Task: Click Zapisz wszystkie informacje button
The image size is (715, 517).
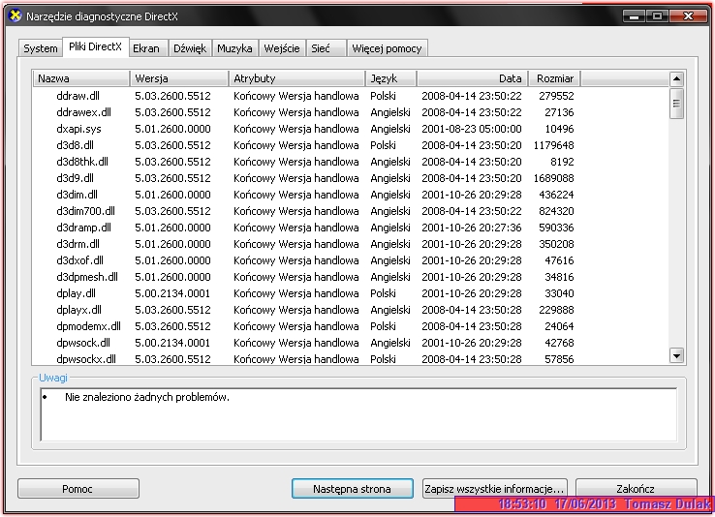Action: [495, 489]
